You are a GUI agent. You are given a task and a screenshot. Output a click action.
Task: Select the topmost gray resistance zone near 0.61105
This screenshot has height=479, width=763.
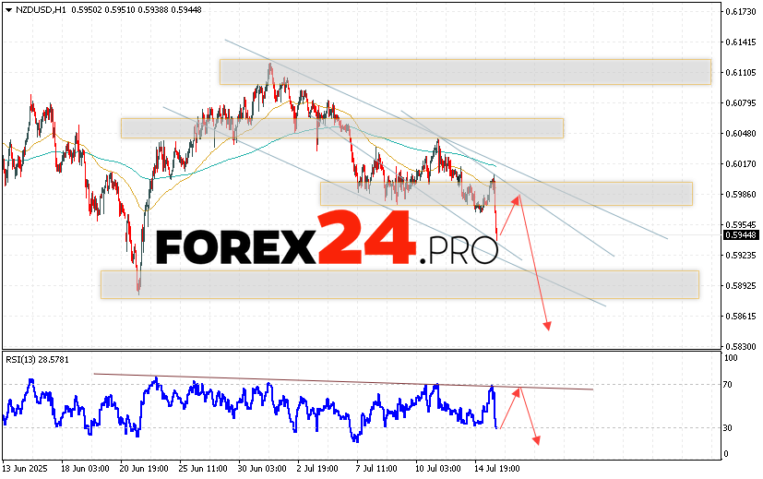[x=465, y=72]
